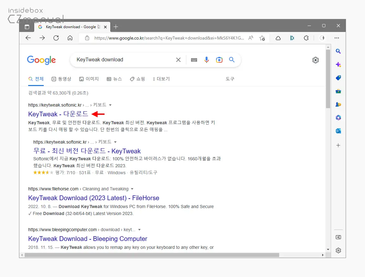Clear the search box with the X

(x=178, y=59)
